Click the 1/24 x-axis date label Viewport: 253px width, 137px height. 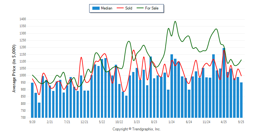click(172, 122)
